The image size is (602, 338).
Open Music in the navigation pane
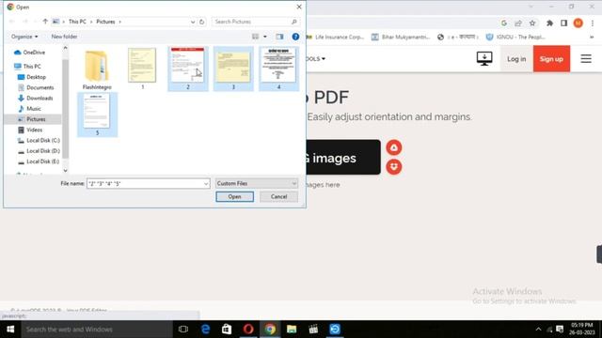pyautogui.click(x=29, y=109)
